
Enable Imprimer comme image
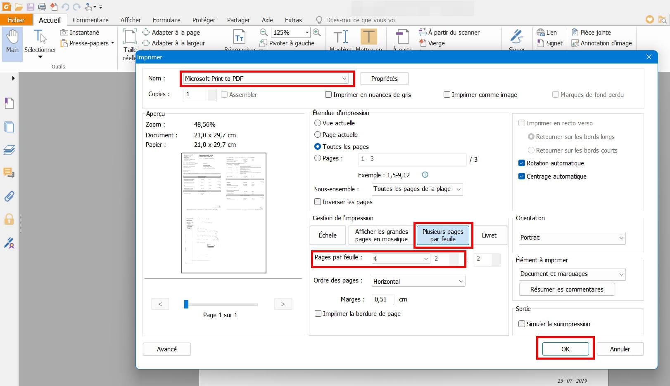tap(480, 94)
